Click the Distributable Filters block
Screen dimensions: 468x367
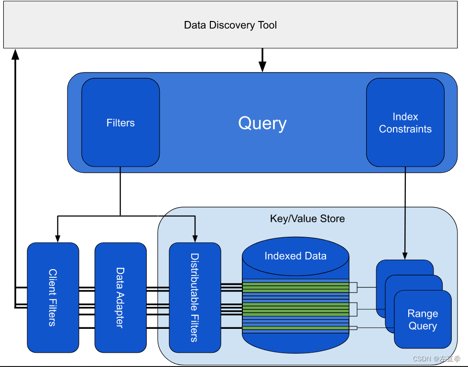[195, 297]
